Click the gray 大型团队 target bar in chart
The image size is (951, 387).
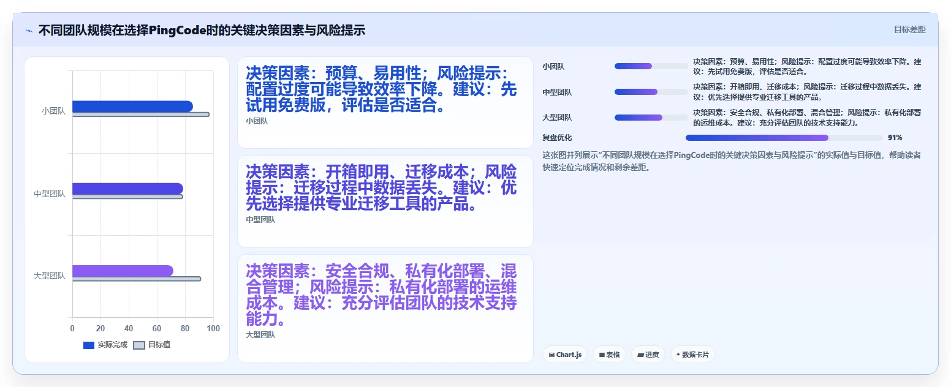pos(137,279)
